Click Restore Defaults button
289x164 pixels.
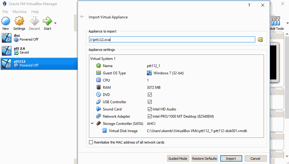(205, 159)
